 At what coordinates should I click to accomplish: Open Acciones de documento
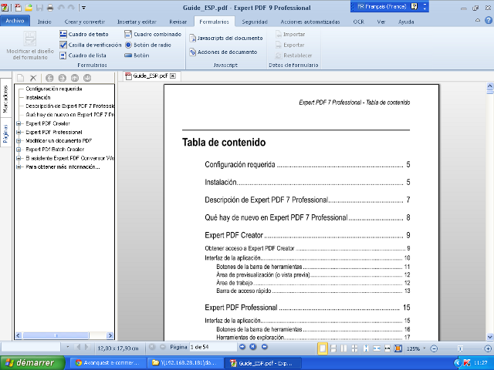223,52
